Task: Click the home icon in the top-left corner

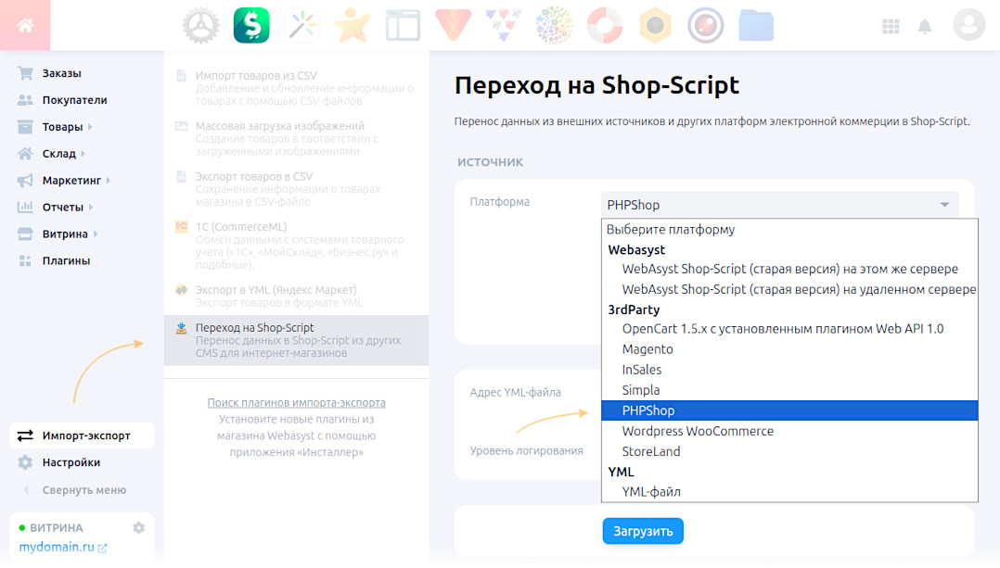Action: coord(25,25)
